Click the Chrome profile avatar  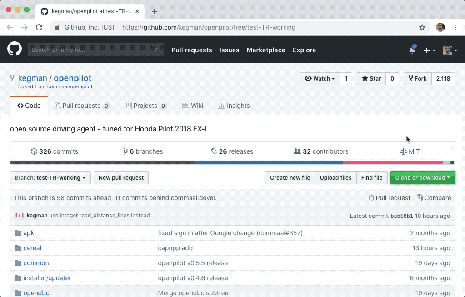pos(440,27)
